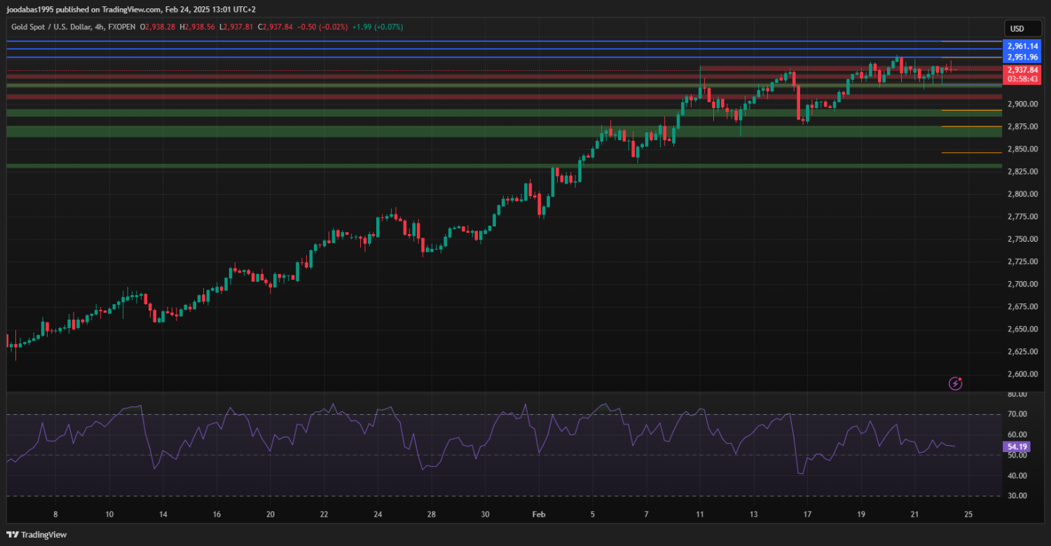The width and height of the screenshot is (1051, 546).
Task: Select the 2,951.96 blue price label
Action: [x=1022, y=57]
